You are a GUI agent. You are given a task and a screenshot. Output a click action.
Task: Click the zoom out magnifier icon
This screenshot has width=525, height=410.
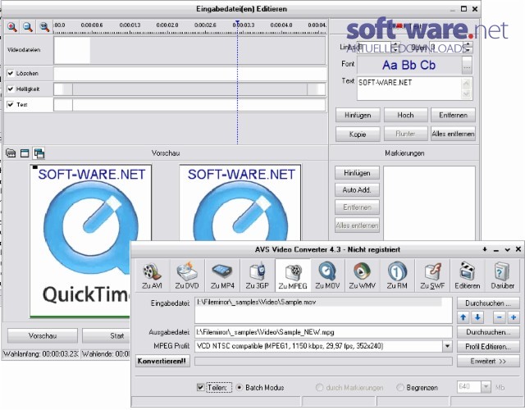(x=28, y=27)
